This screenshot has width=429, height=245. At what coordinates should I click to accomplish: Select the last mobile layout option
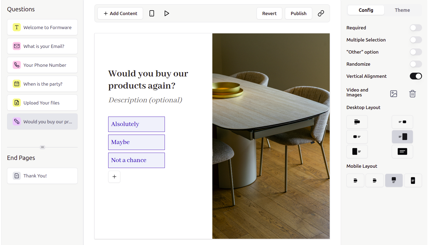(x=413, y=180)
